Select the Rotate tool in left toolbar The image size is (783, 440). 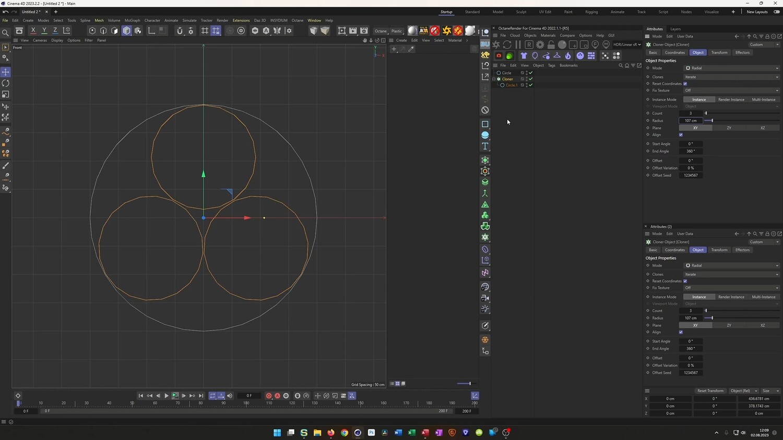tap(6, 83)
